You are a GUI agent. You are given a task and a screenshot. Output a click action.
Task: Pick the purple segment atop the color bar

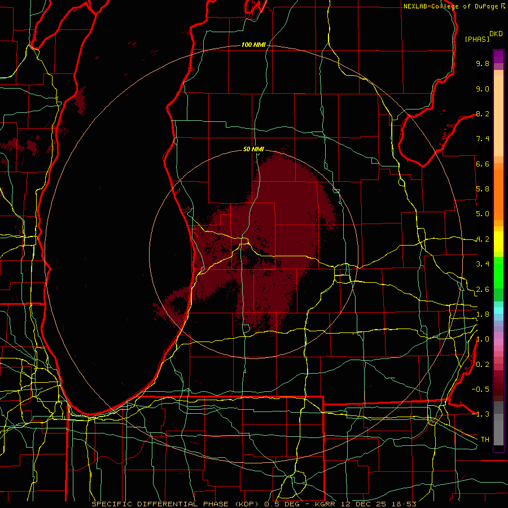[498, 56]
